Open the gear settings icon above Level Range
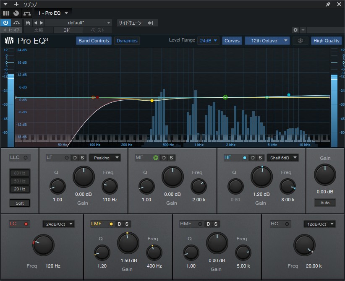The image size is (345, 281). pos(296,30)
